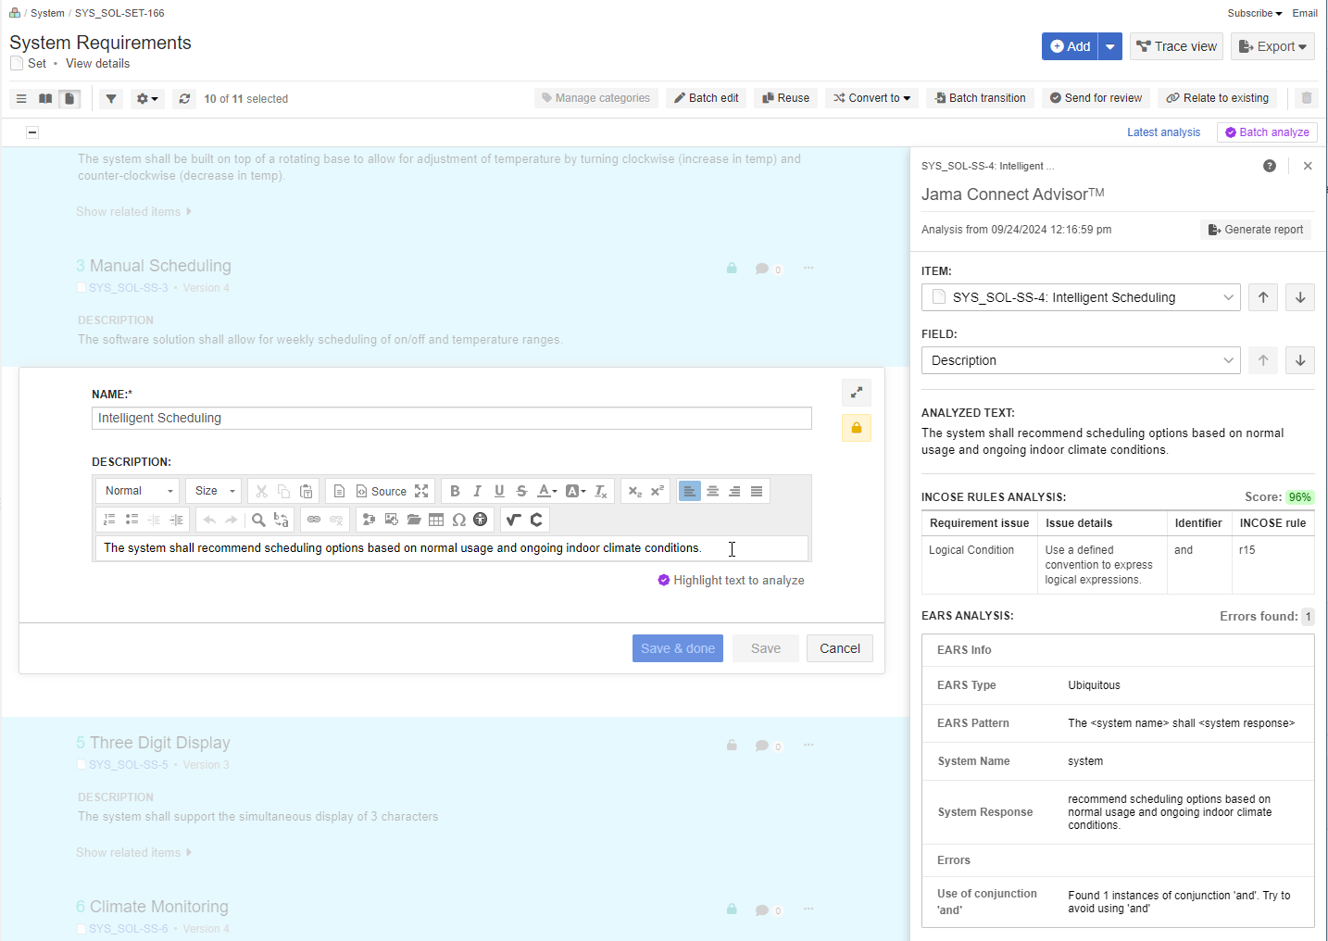Apply underline formatting

(x=499, y=491)
